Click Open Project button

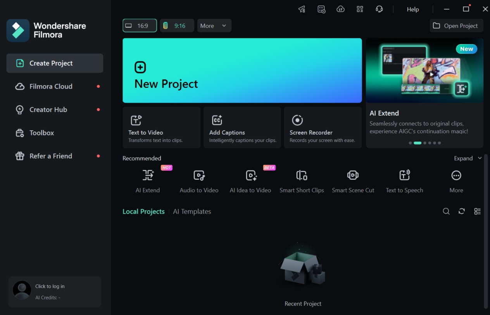tap(456, 26)
